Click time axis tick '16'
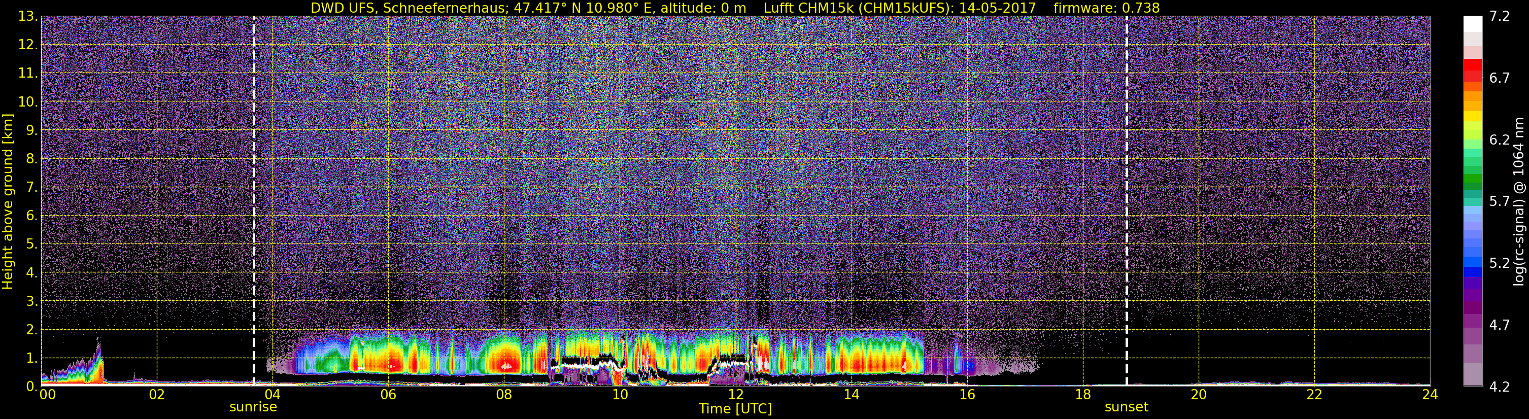Image resolution: width=1529 pixels, height=419 pixels. click(967, 395)
